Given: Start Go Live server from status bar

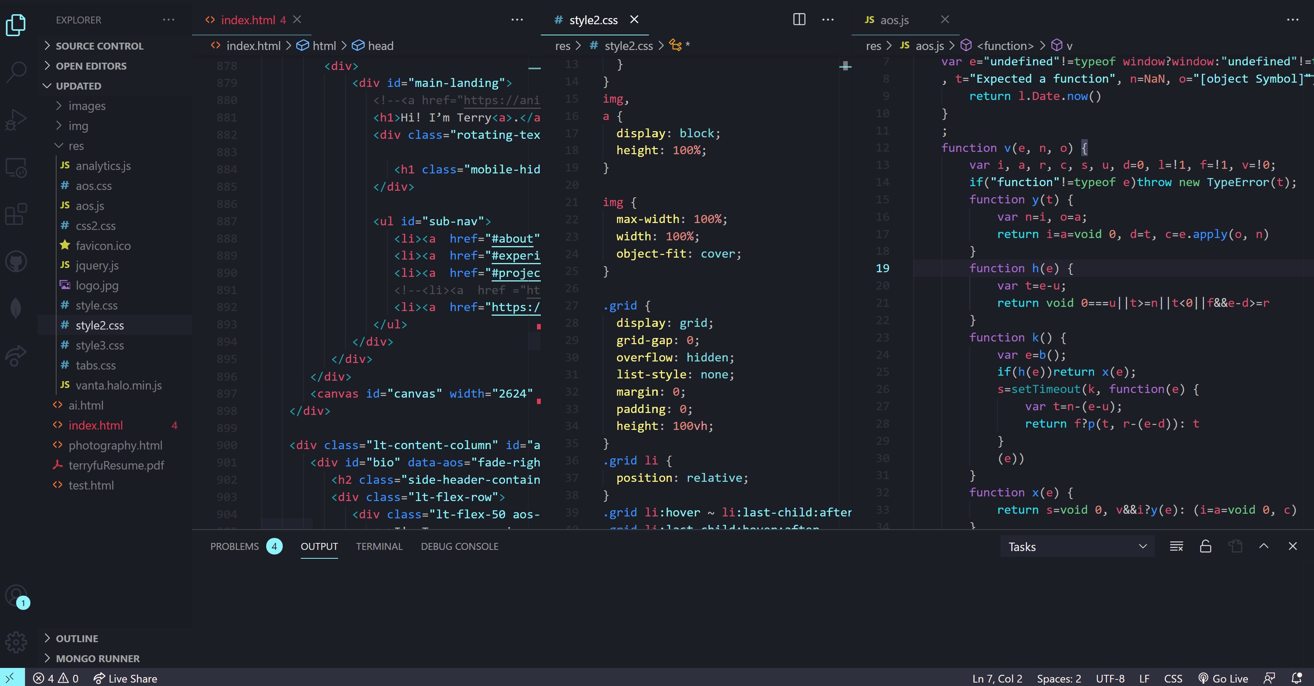Looking at the screenshot, I should pos(1223,678).
